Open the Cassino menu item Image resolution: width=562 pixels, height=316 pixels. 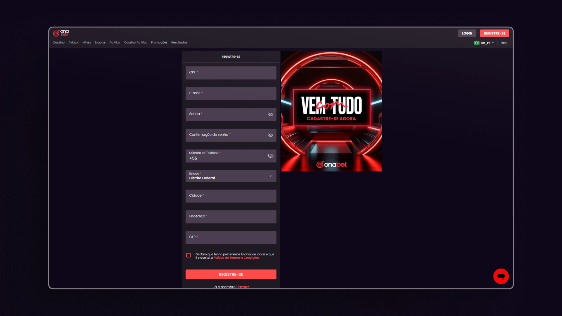click(59, 42)
